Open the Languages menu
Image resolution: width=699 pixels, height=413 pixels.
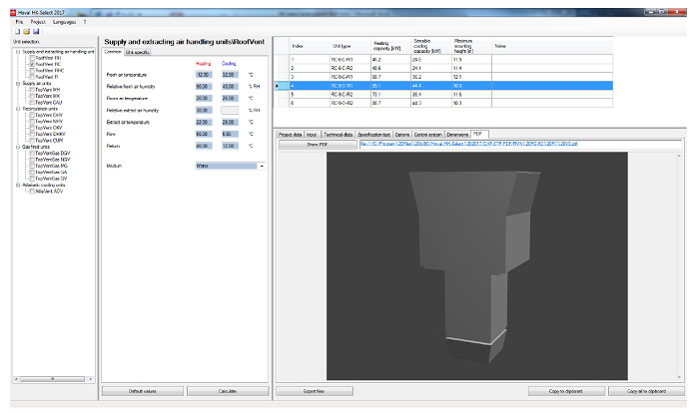tap(63, 21)
